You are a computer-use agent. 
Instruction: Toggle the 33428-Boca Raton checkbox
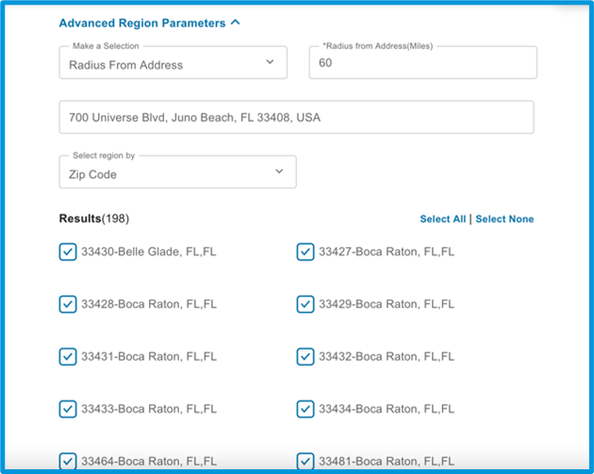[68, 304]
